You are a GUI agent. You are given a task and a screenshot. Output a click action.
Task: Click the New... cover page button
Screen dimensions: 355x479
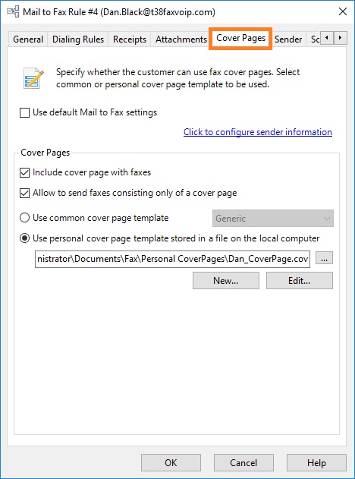[x=226, y=281]
